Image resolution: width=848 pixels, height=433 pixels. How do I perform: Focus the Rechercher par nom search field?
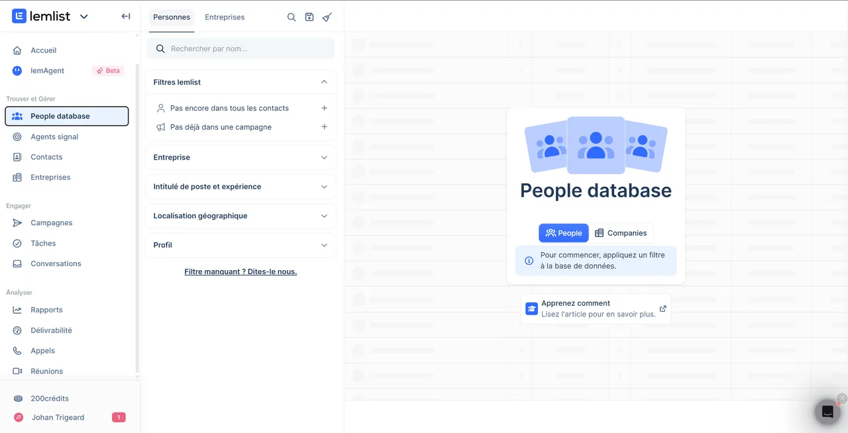(x=241, y=49)
